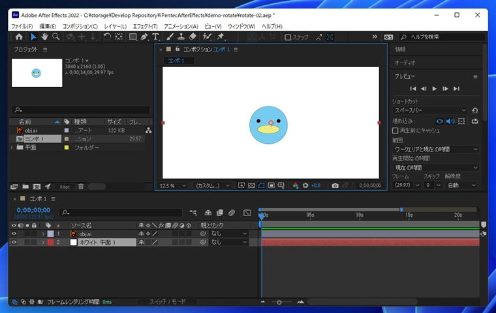The image size is (496, 313).
Task: Select the Rotation tool
Action: [107, 37]
